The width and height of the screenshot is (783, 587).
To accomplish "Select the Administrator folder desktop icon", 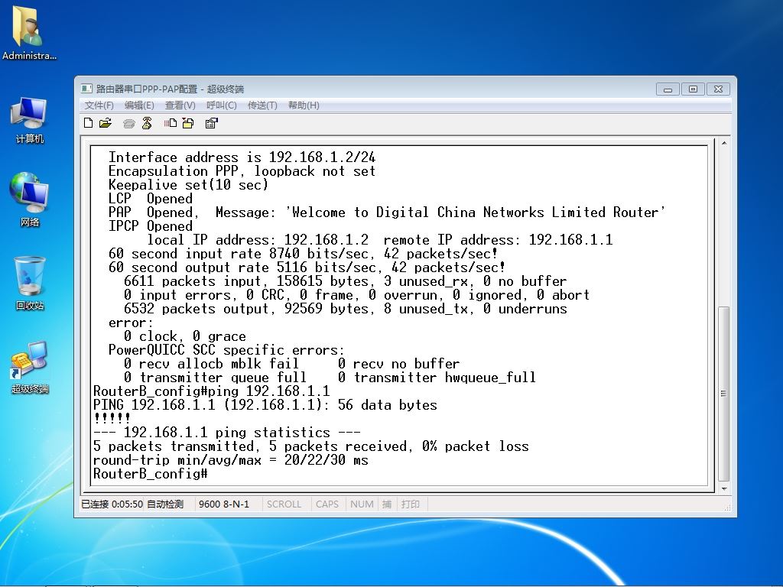I will [29, 32].
